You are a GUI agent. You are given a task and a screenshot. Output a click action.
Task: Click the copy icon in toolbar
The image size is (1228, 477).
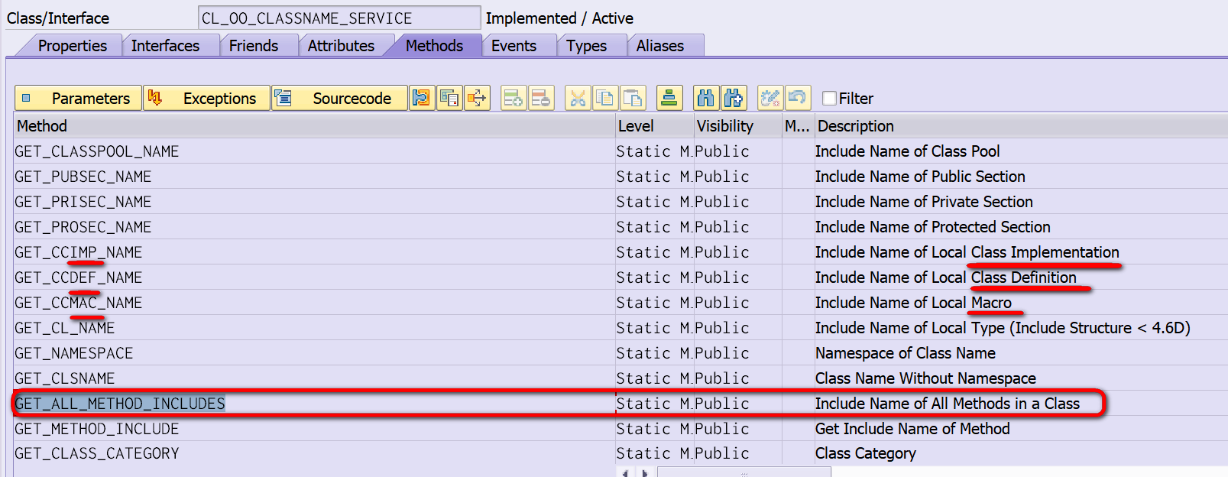point(605,98)
